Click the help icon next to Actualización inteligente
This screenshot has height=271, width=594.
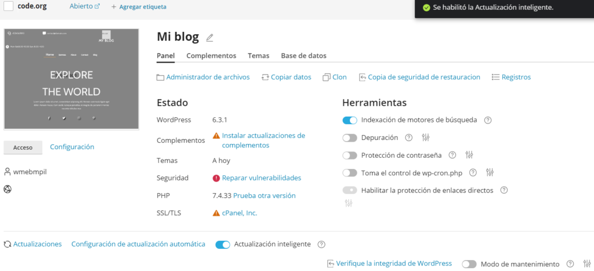[321, 244]
